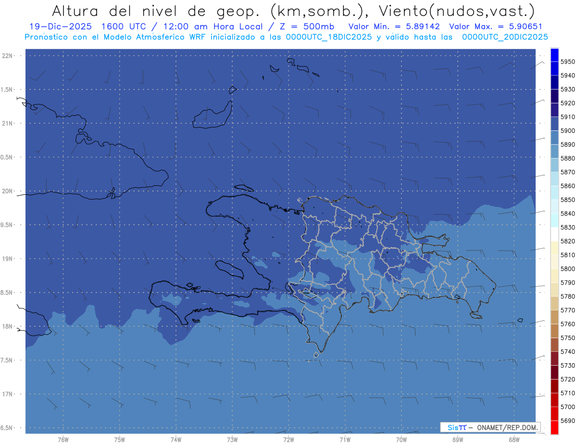
Task: Click the 5740 legend value
Action: coord(567,352)
